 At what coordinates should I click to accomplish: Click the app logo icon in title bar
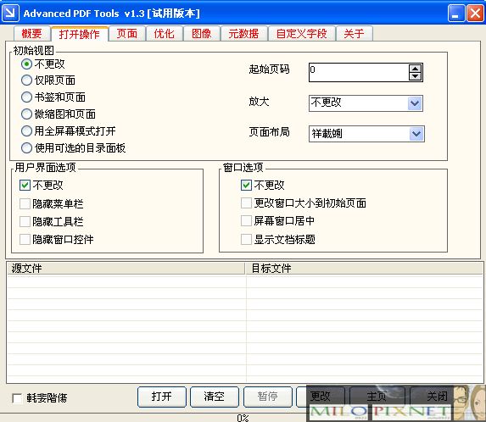click(10, 13)
